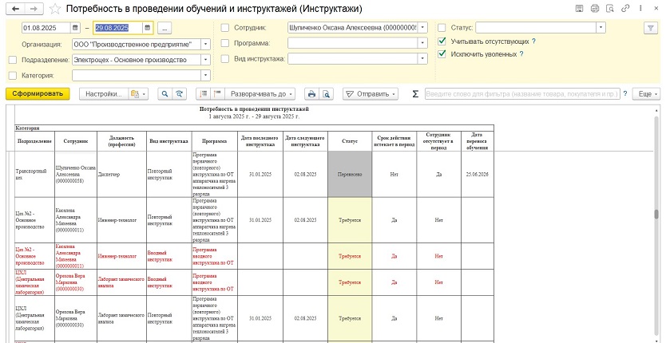Open the Разворачивать до dropdown
The width and height of the screenshot is (670, 343).
(260, 94)
